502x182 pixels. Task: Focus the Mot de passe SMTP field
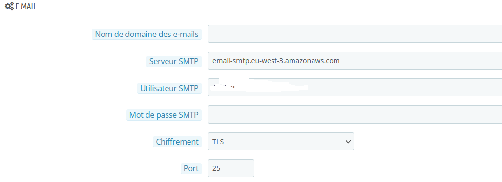click(355, 114)
